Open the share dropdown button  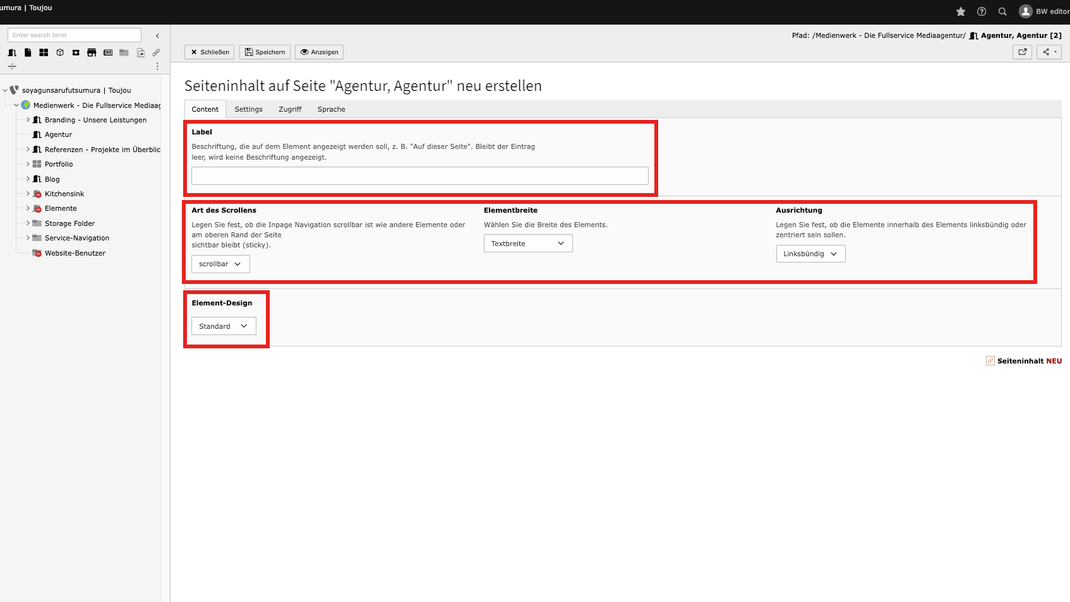[1049, 52]
